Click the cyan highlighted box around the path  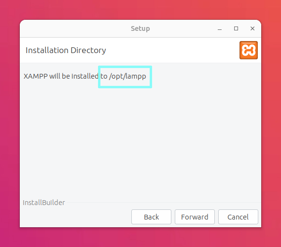click(125, 77)
